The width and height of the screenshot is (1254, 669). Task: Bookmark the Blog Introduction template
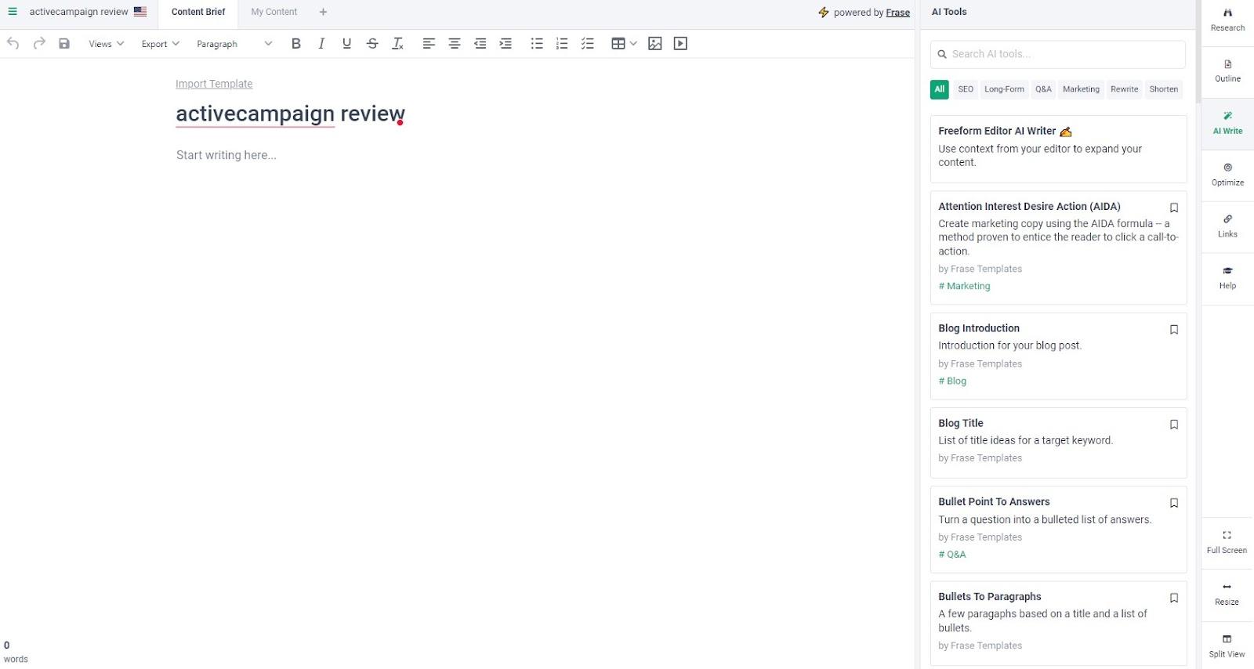1174,330
